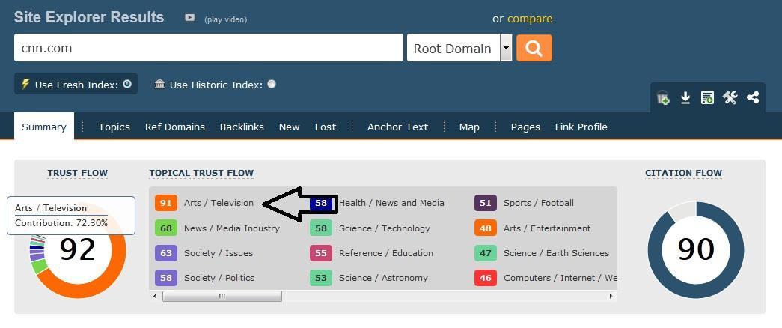Open the Pages tab
Image resolution: width=782 pixels, height=328 pixels.
click(x=525, y=127)
